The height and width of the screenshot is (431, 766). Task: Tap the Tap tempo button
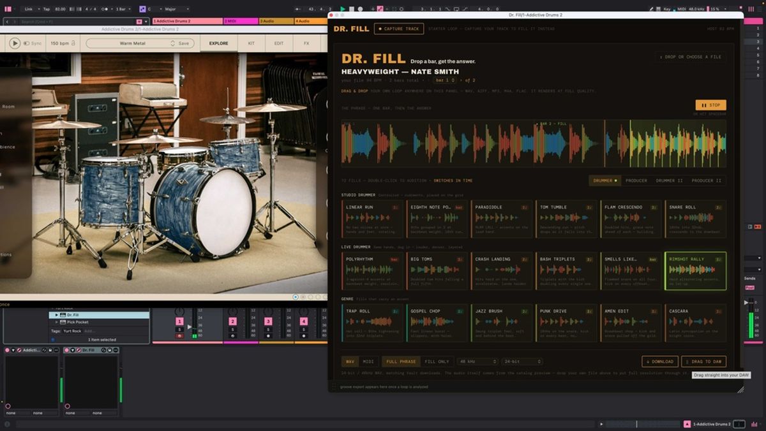tap(46, 9)
